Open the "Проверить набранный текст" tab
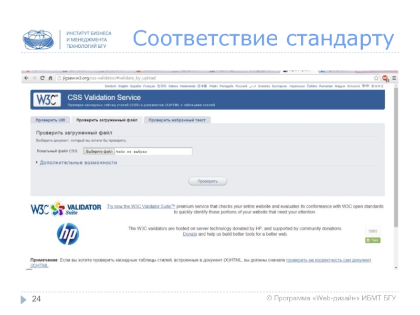The image size is (420, 315). pos(177,120)
